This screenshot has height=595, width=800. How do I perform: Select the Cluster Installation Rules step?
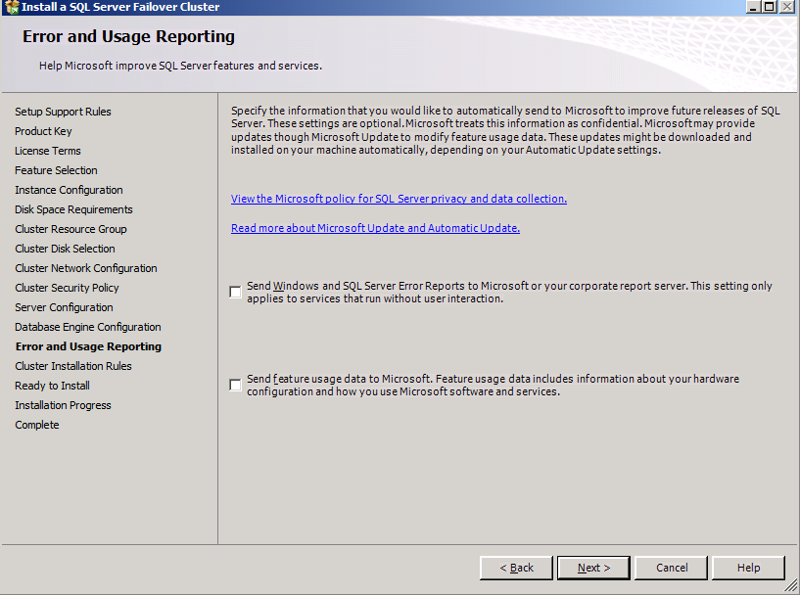pos(73,366)
